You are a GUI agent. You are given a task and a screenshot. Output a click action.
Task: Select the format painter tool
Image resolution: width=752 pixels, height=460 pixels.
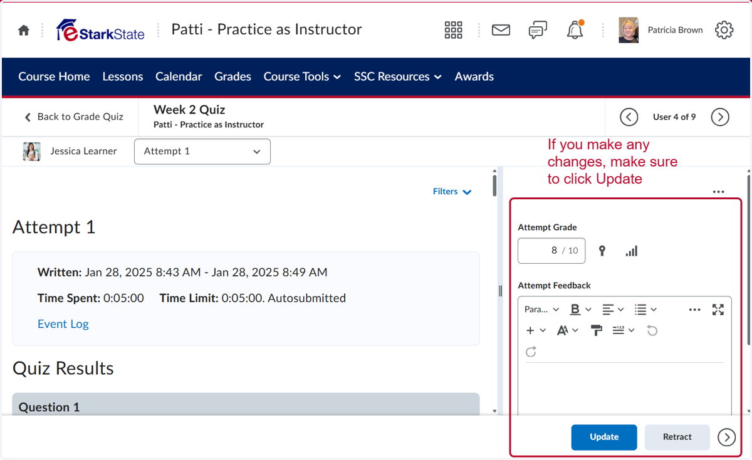click(597, 330)
